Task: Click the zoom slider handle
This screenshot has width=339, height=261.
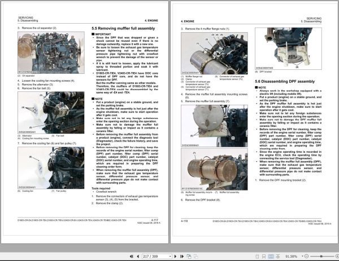Action: [x=321, y=256]
